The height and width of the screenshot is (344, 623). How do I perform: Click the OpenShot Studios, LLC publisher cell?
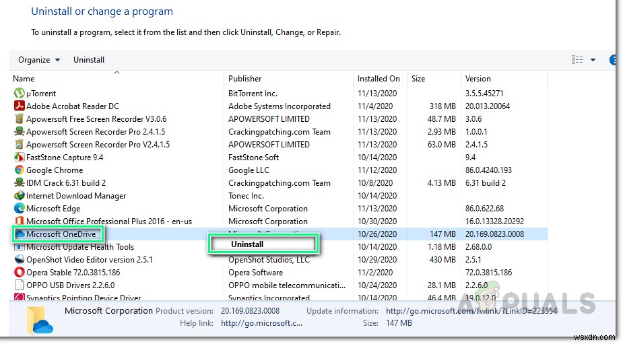tap(269, 260)
